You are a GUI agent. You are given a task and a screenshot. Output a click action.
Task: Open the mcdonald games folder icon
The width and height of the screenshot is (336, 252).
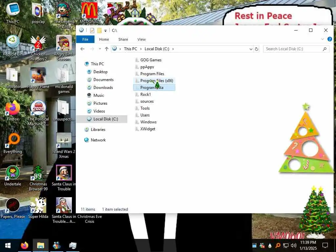tap(64, 80)
